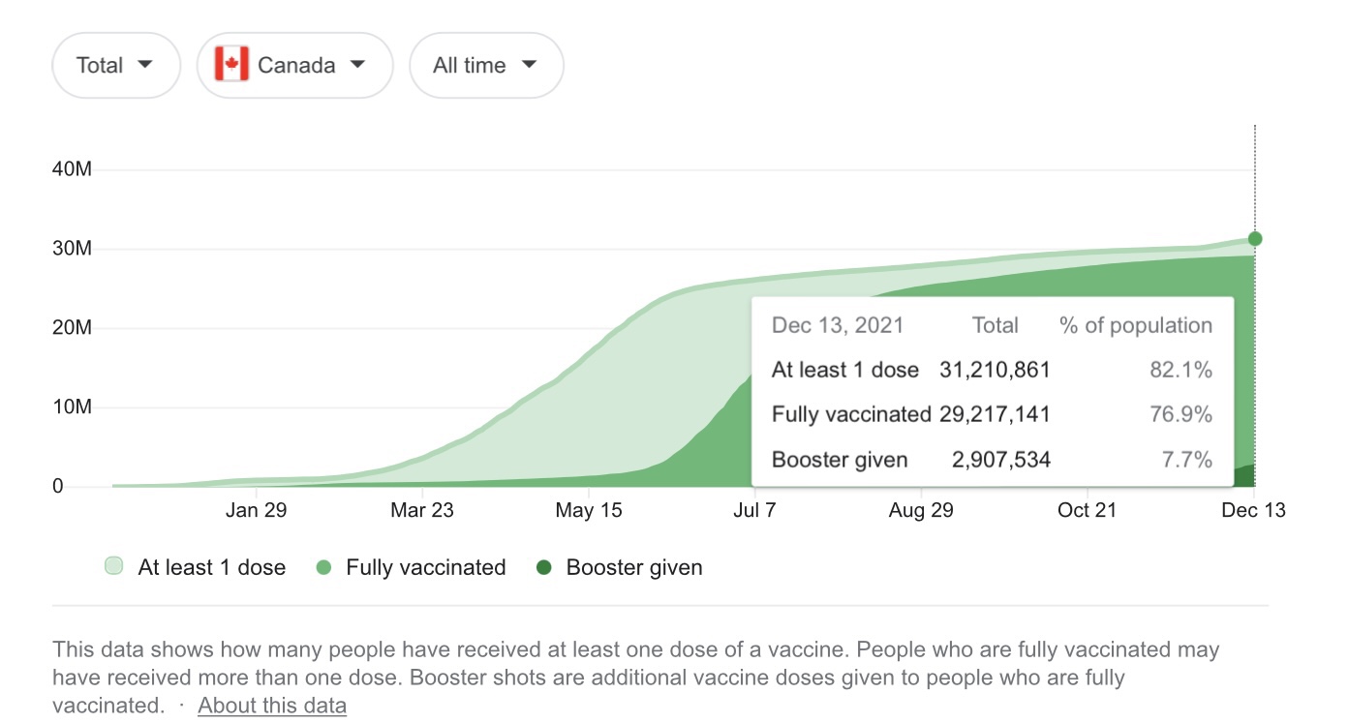Click the arrow next to Canada
Viewport: 1349px width, 723px height.
click(x=357, y=65)
